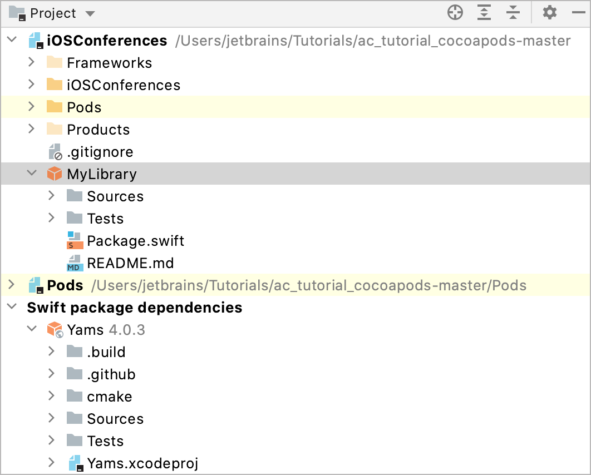Screen dimensions: 591x475
Task: Collapse the Yams 4.0.3 dependency
Action: 32,330
